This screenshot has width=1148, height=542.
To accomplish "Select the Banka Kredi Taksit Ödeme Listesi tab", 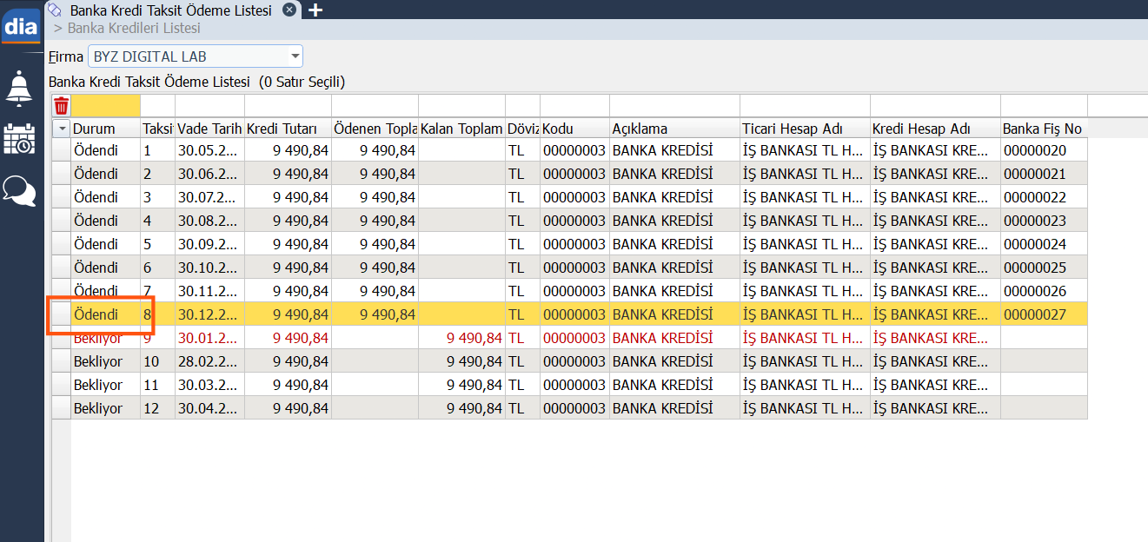I will [x=169, y=10].
